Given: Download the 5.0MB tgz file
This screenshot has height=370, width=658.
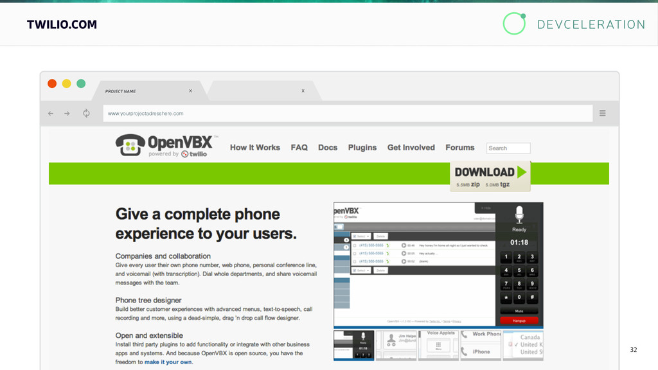Looking at the screenshot, I should pos(498,184).
